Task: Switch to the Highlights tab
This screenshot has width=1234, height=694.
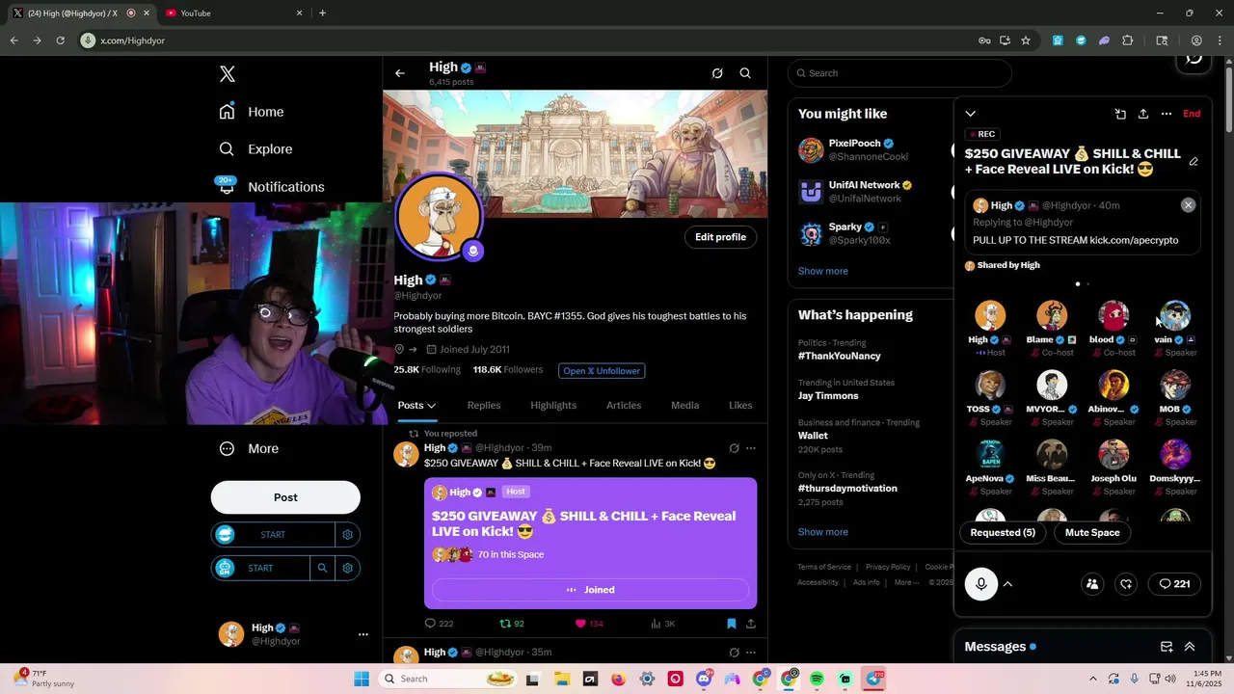Action: [553, 406]
